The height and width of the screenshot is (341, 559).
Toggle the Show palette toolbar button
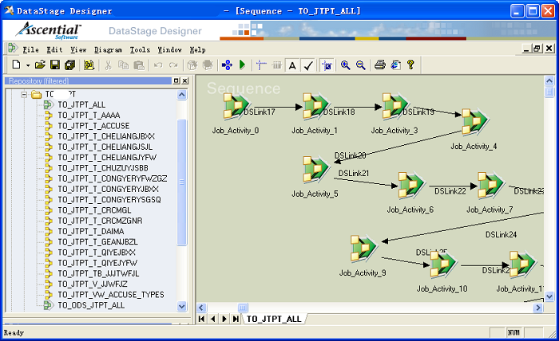pos(327,65)
